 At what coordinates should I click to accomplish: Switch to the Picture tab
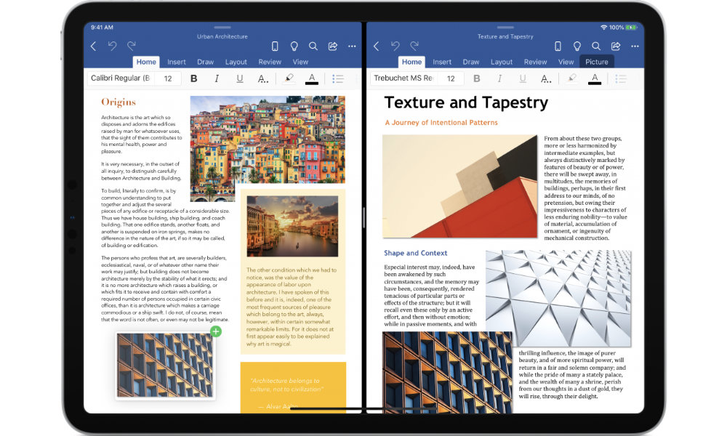[x=597, y=62]
